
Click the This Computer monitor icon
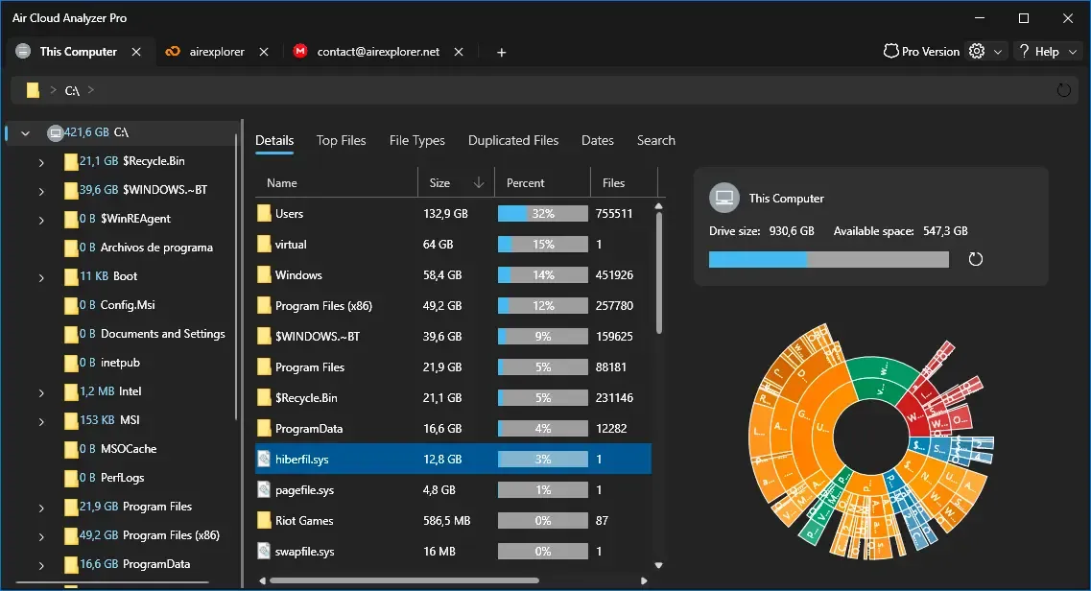click(x=724, y=199)
